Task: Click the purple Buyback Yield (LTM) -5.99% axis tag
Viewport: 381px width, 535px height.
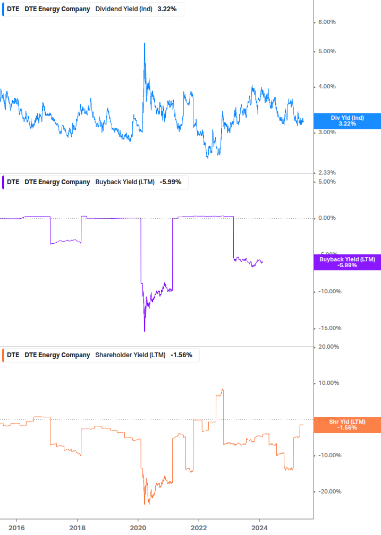Action: tap(348, 262)
